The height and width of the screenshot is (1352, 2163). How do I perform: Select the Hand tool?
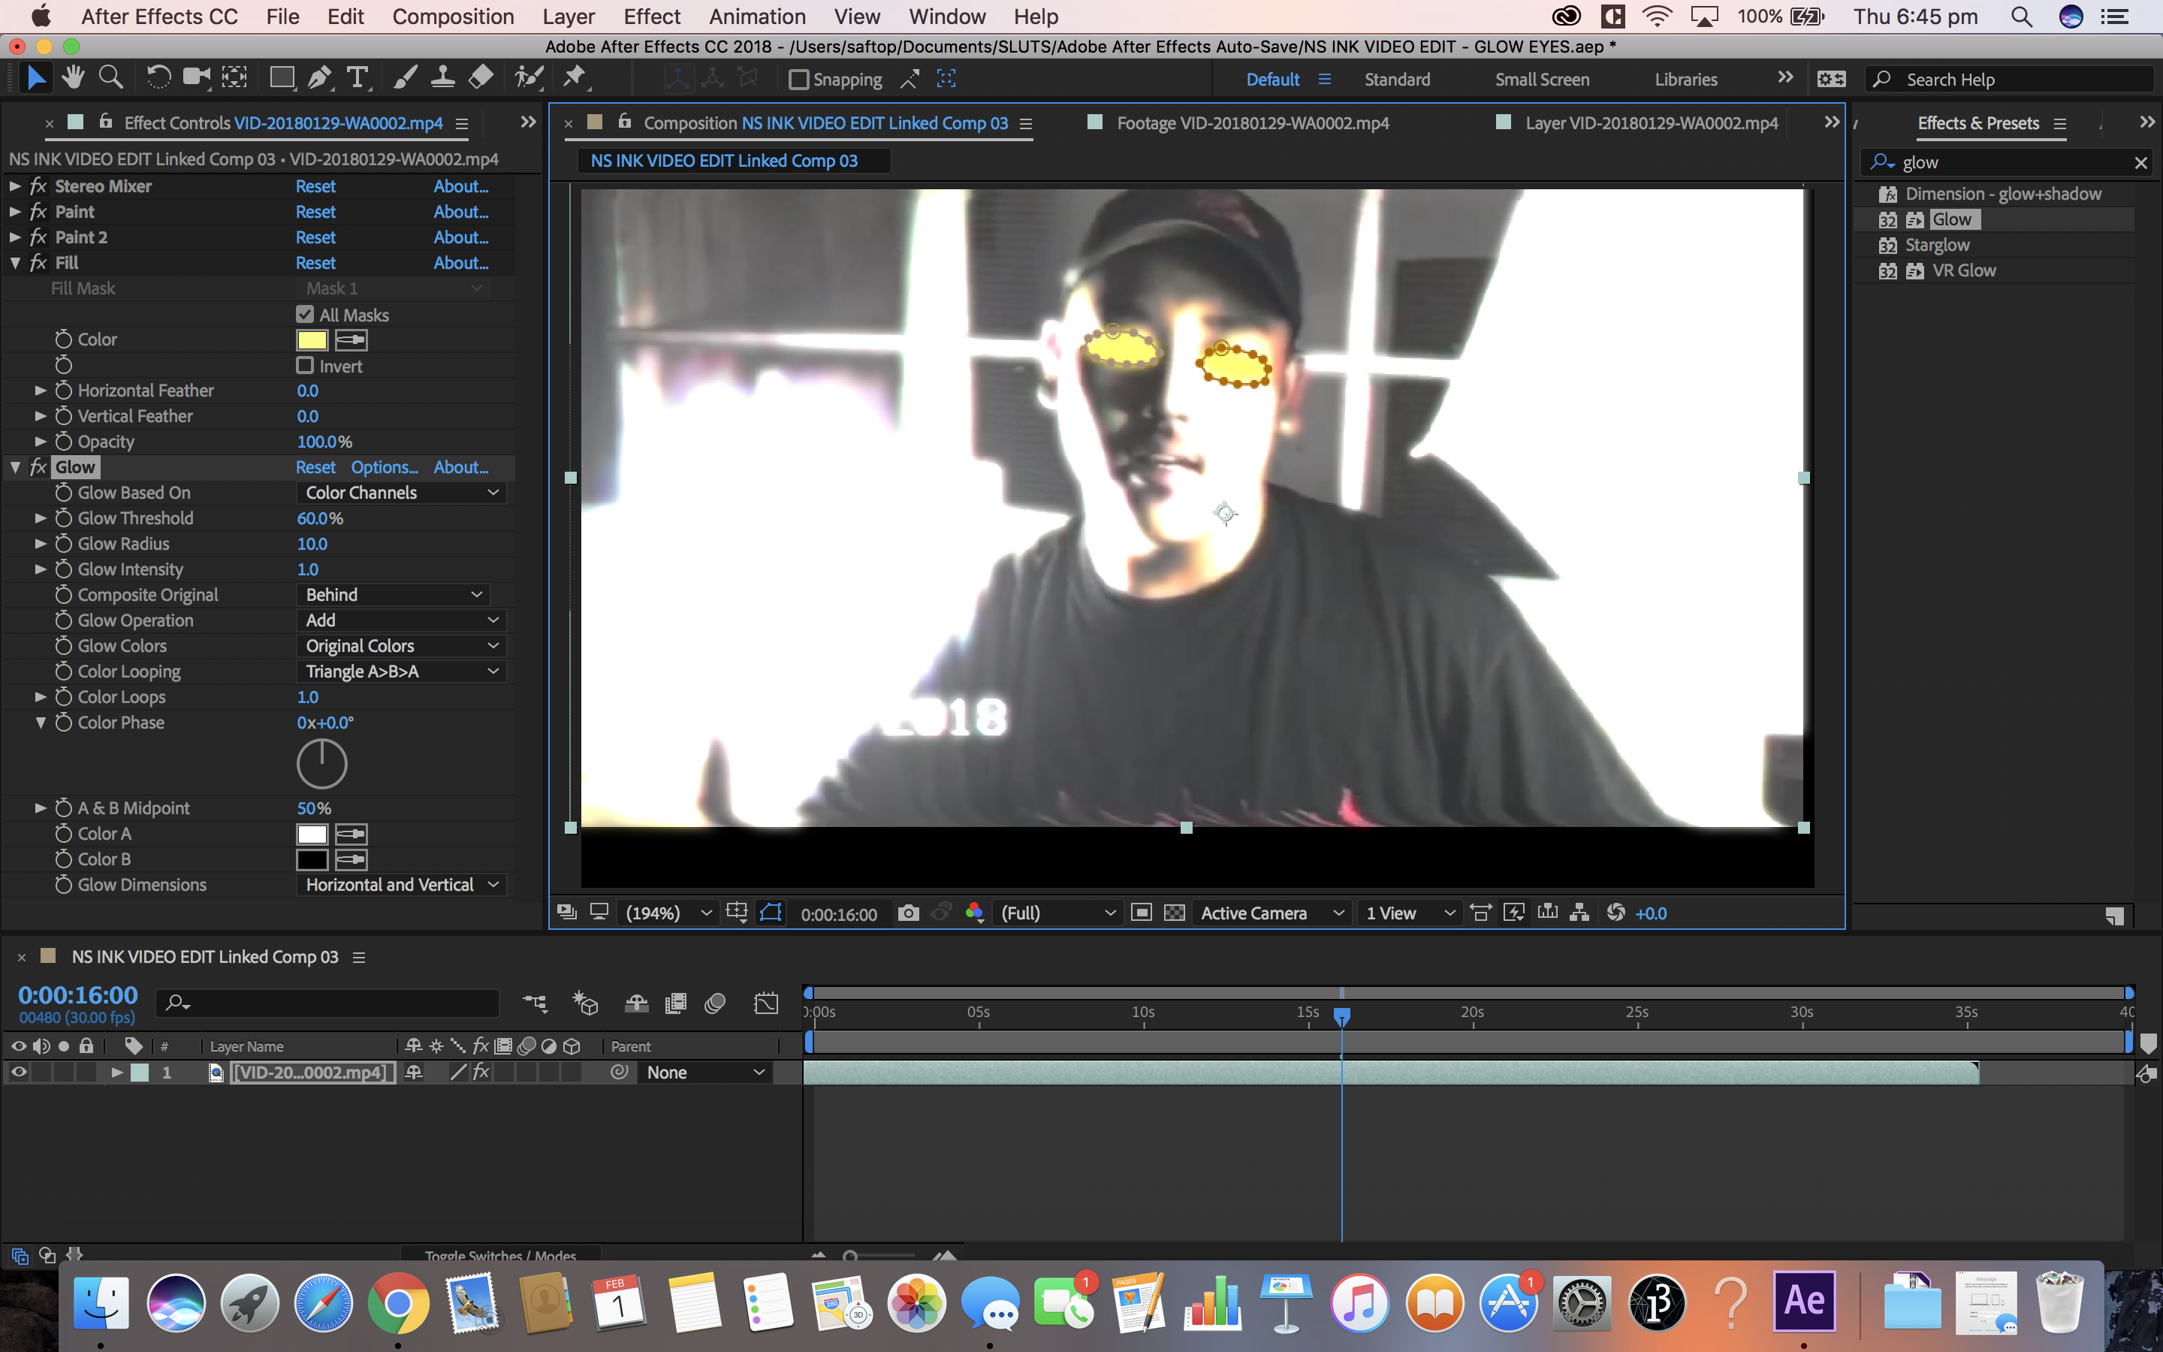(x=74, y=79)
